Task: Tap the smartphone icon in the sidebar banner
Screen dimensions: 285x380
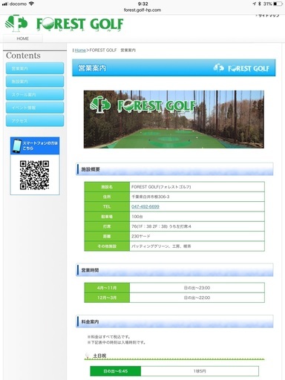Action: [17, 145]
